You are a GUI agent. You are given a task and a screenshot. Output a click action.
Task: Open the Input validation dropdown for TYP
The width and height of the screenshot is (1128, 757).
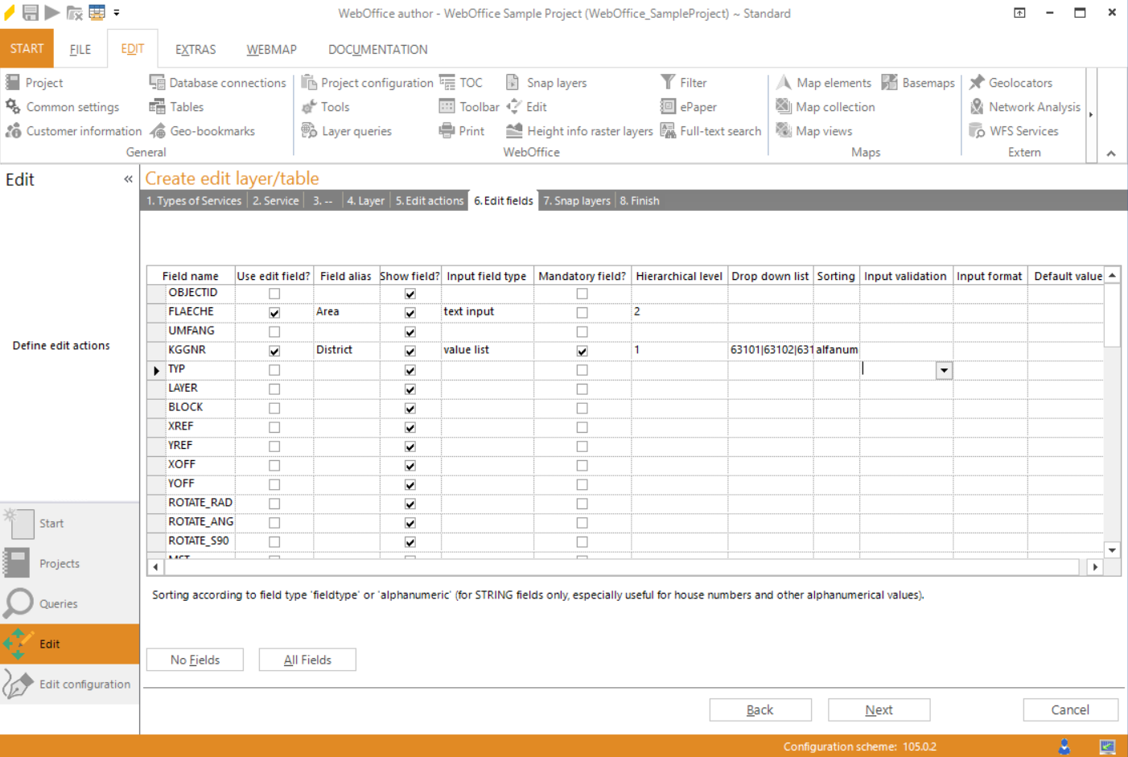[x=944, y=370]
